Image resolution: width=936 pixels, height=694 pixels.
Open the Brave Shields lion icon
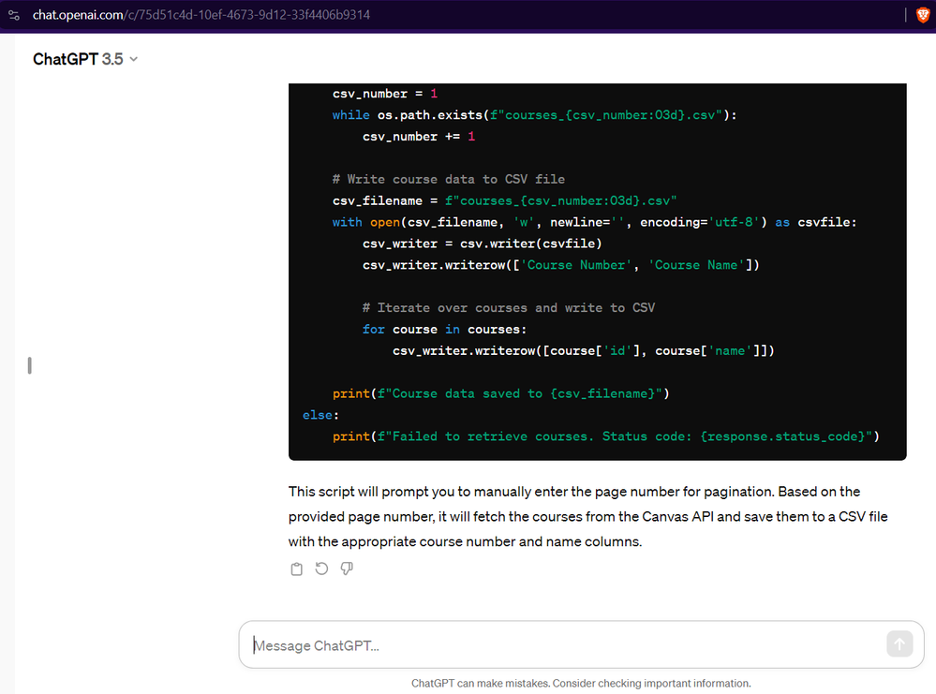(922, 15)
